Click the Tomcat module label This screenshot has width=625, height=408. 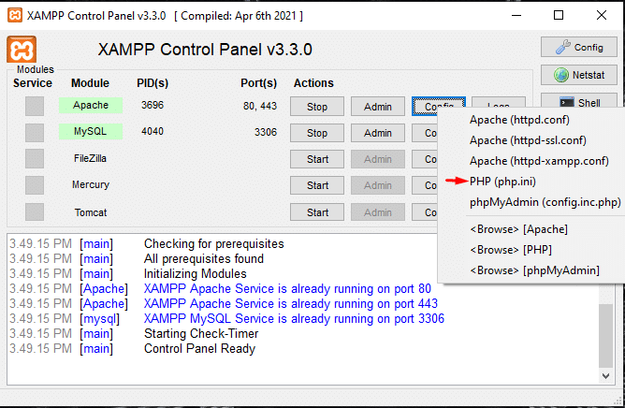tap(91, 212)
